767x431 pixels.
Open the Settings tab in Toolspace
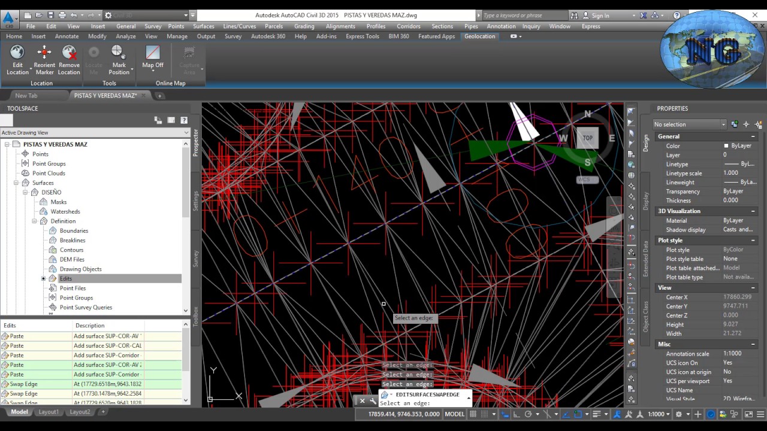[x=195, y=201]
